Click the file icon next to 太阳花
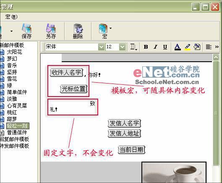 tap(2, 52)
